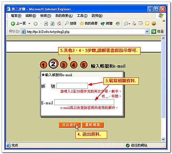Refresh the page with the green arrows icon
Image resolution: width=172 pixels, height=154 pixels.
pyautogui.click(x=52, y=24)
